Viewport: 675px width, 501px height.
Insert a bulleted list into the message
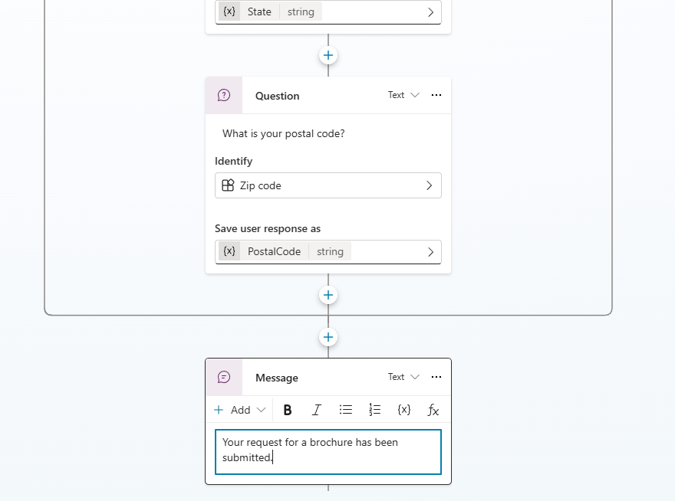point(345,410)
